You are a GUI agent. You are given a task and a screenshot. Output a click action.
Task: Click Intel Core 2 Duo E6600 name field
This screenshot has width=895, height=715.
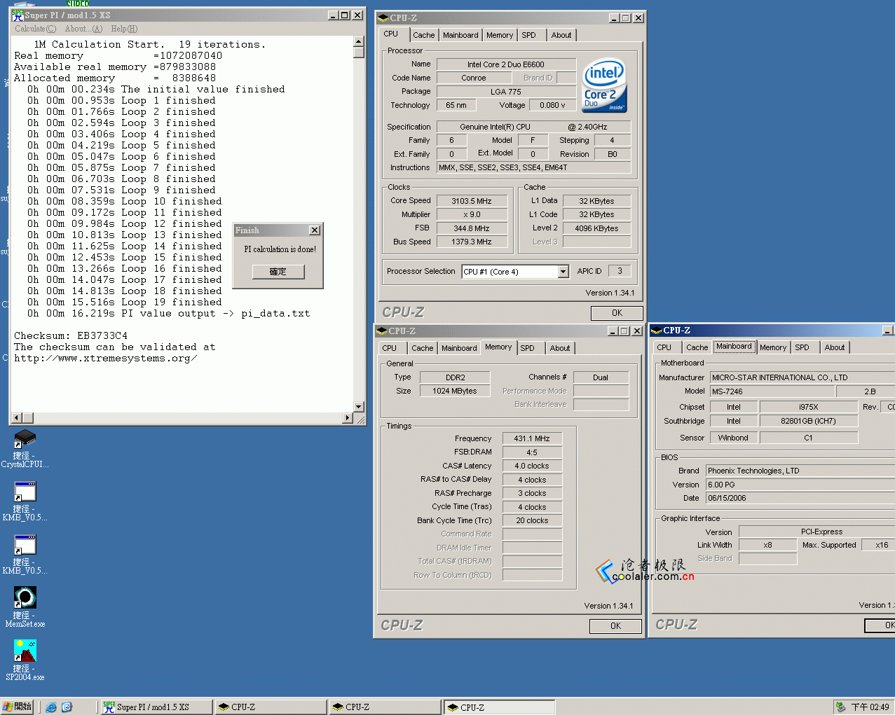point(506,64)
